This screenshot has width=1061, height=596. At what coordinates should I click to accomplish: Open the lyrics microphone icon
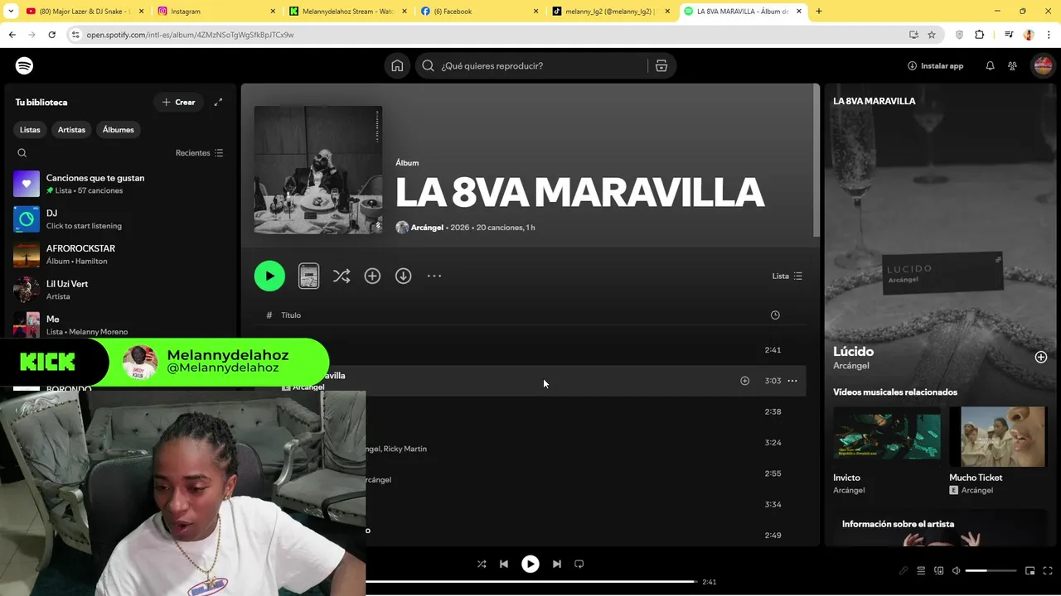[x=904, y=570]
